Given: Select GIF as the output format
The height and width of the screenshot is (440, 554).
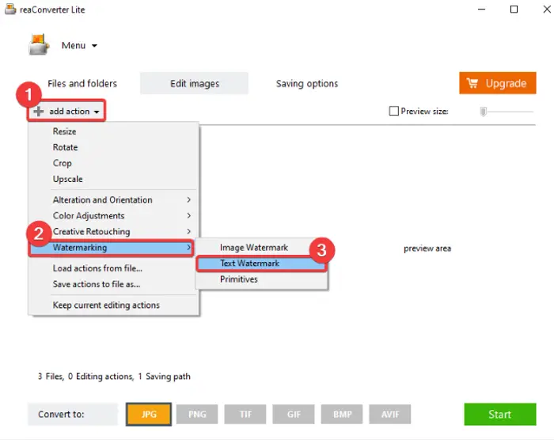Looking at the screenshot, I should 294,414.
